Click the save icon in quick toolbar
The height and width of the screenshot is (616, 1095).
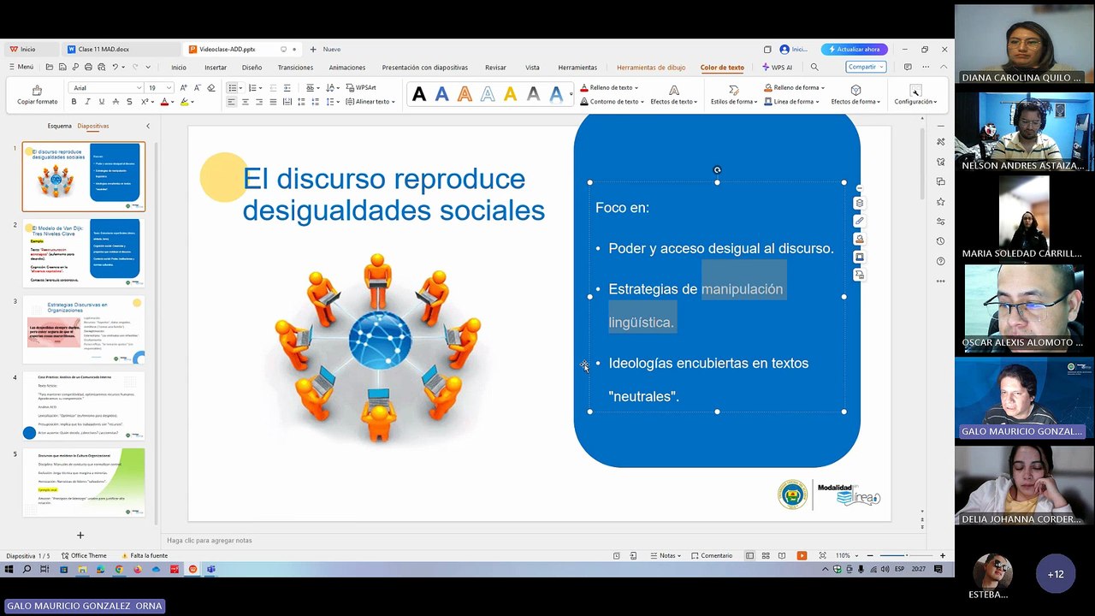62,67
